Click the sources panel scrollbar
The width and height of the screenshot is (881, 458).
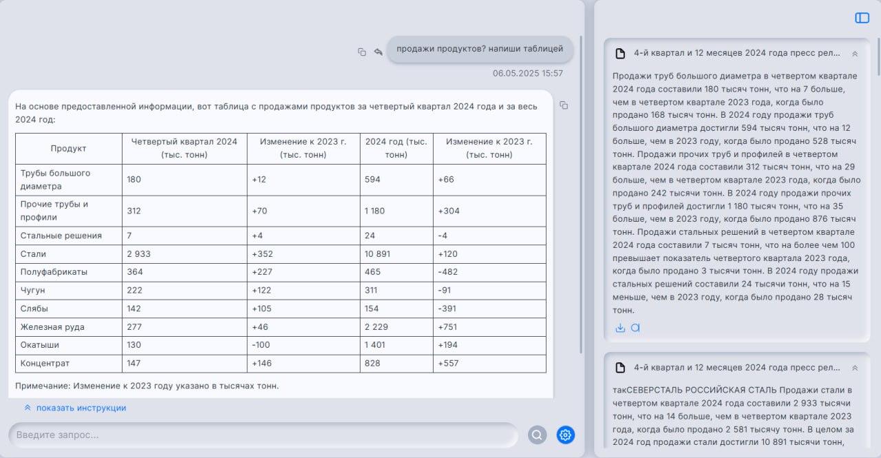click(x=878, y=55)
